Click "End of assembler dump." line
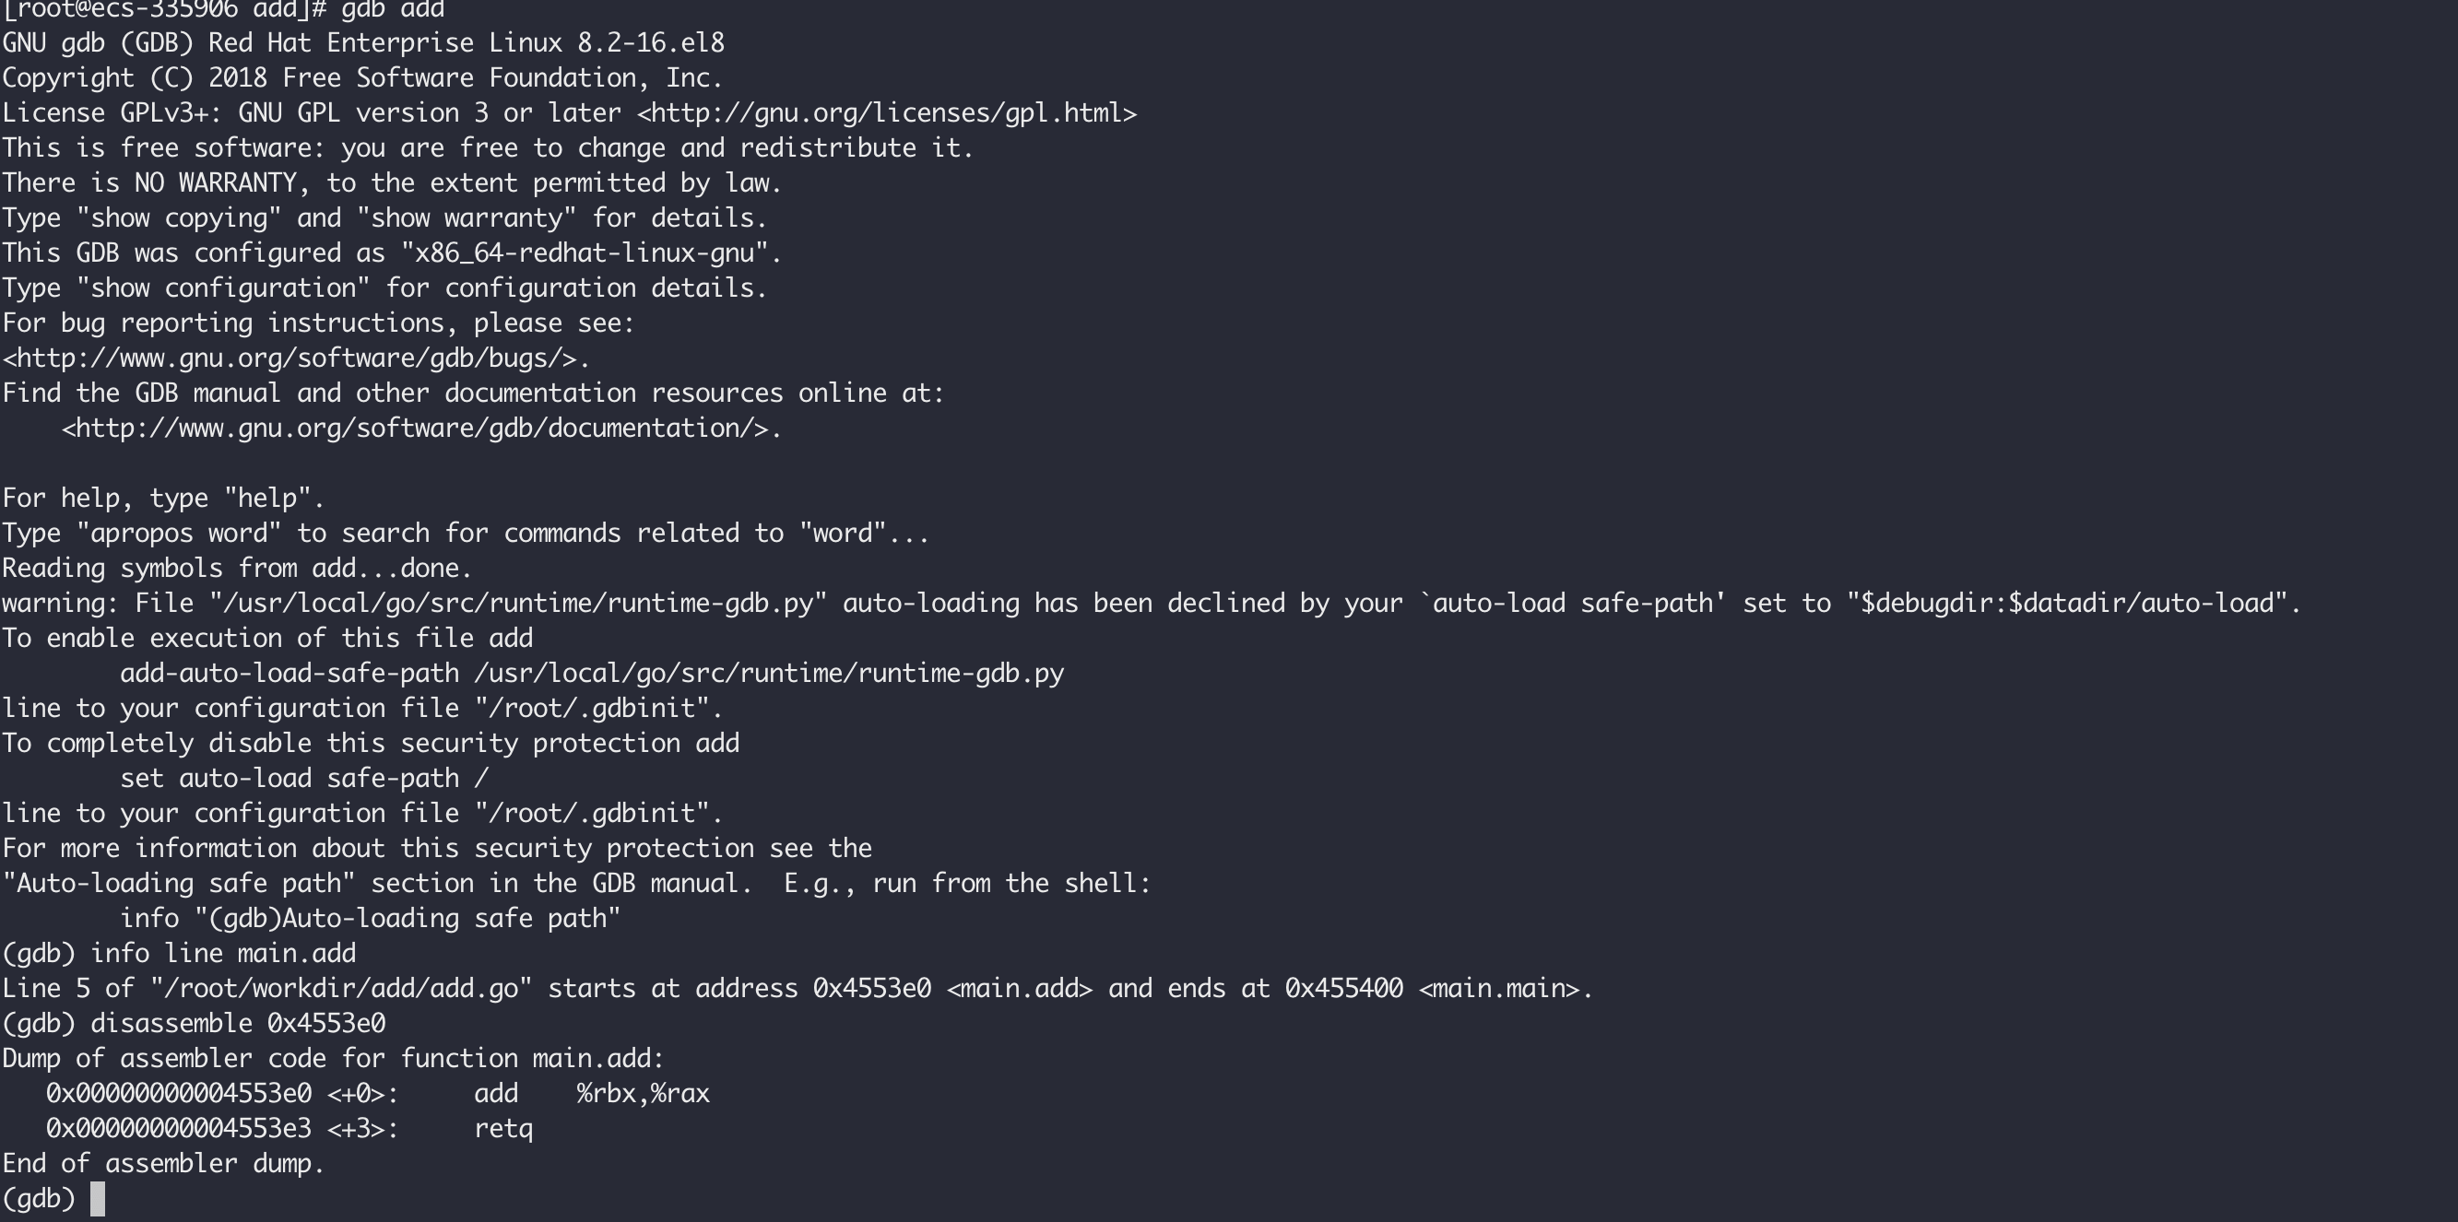 (x=163, y=1164)
